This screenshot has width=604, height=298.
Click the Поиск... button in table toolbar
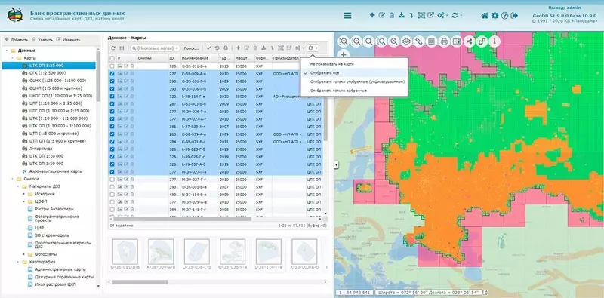tap(192, 48)
